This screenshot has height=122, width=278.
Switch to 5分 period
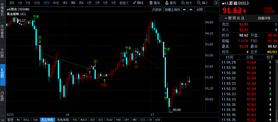point(28,3)
